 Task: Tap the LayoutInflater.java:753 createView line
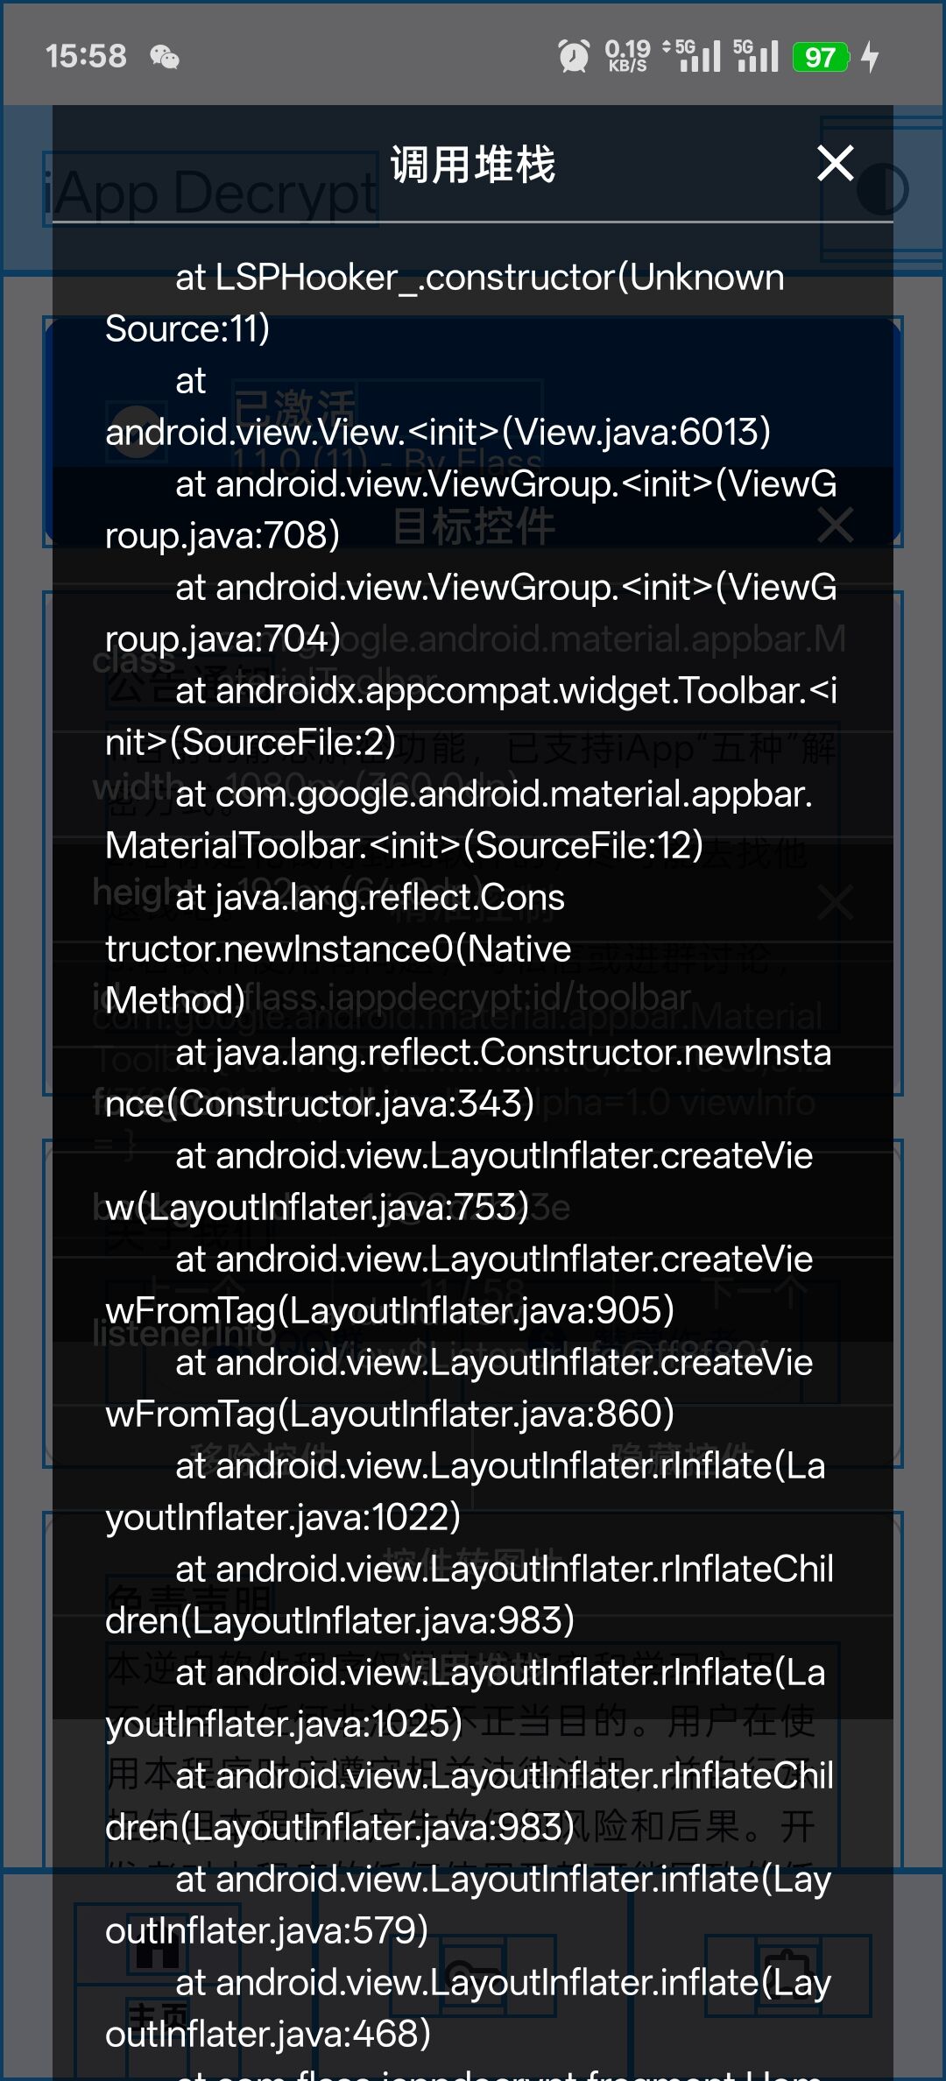pos(459,1182)
